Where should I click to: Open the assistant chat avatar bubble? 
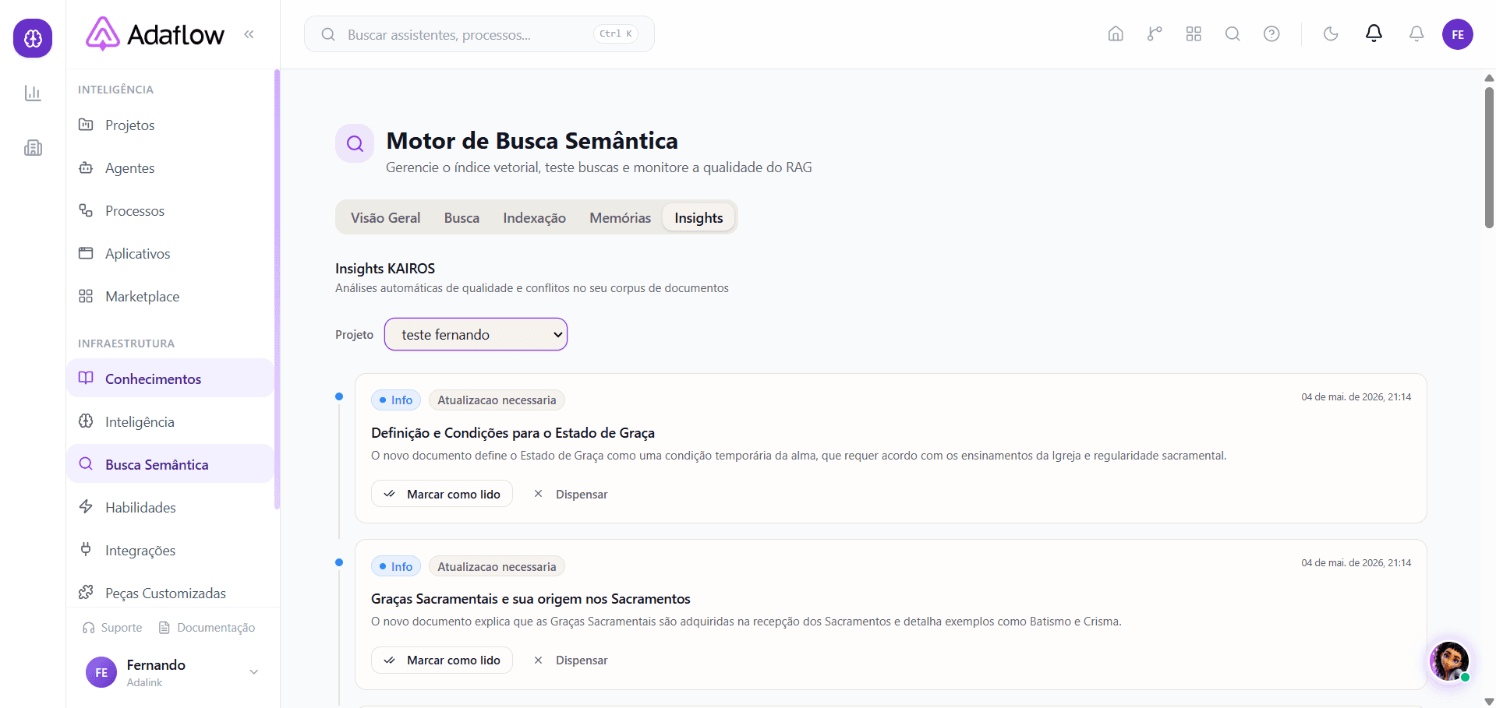click(1449, 661)
